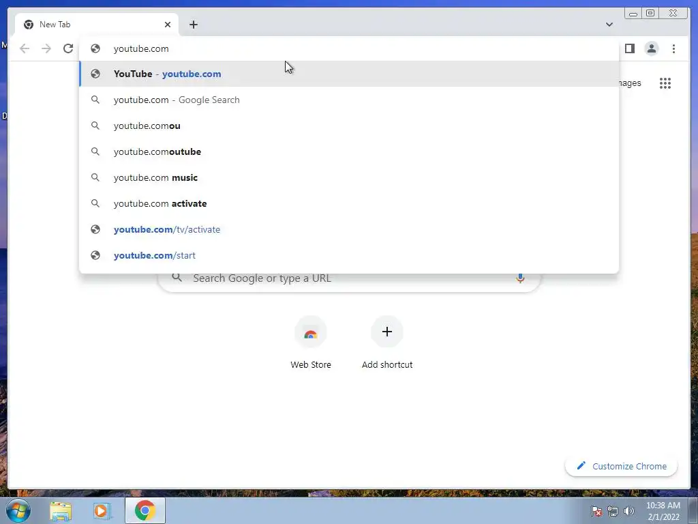Pick the youtube.com music suggestion
The height and width of the screenshot is (524, 698).
tap(349, 177)
